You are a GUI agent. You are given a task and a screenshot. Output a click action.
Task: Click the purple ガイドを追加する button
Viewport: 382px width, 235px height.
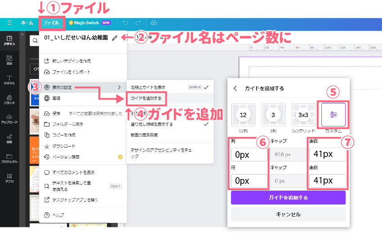coord(288,198)
